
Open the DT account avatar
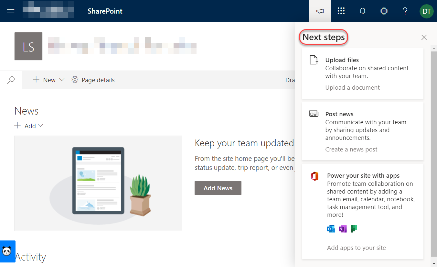tap(426, 11)
